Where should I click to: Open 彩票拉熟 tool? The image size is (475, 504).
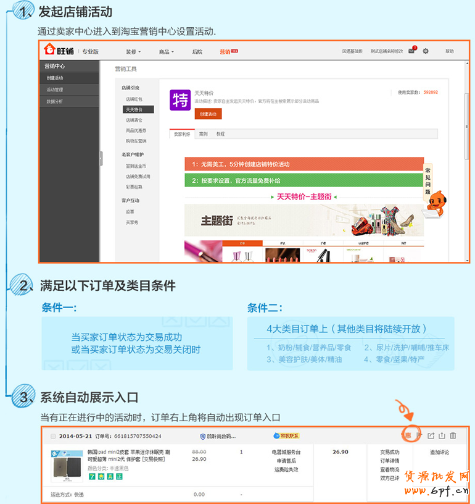(134, 187)
